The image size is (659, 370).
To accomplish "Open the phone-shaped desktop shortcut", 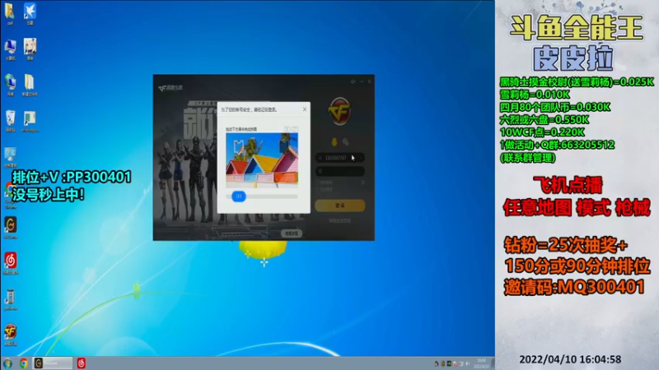I will (x=11, y=299).
